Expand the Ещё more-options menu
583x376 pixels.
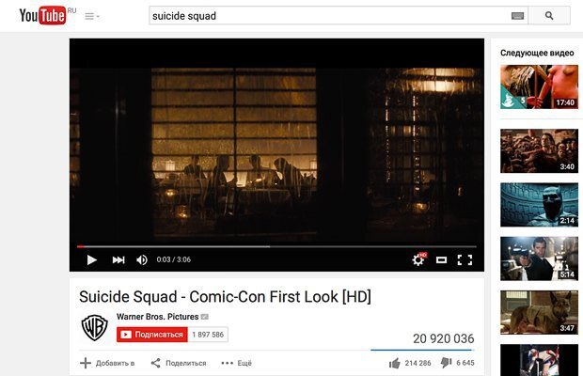point(236,363)
